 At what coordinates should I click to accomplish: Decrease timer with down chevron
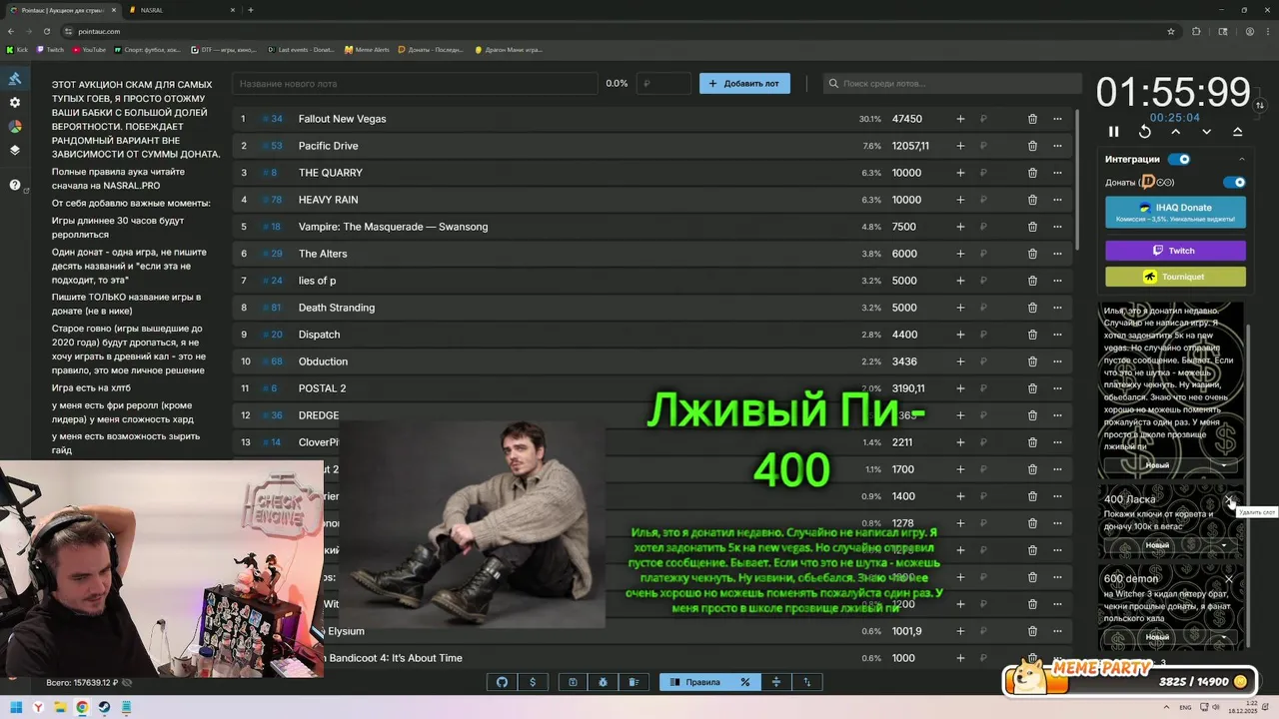click(x=1207, y=132)
